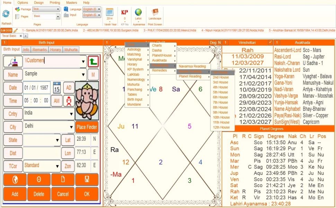This screenshot has width=336, height=208.
Task: Toggle the AM/PM button
Action: [x=56, y=101]
